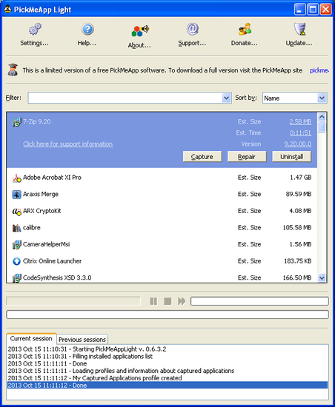Open the Donate people icon
Screen dimensions: 335x407
click(245, 29)
